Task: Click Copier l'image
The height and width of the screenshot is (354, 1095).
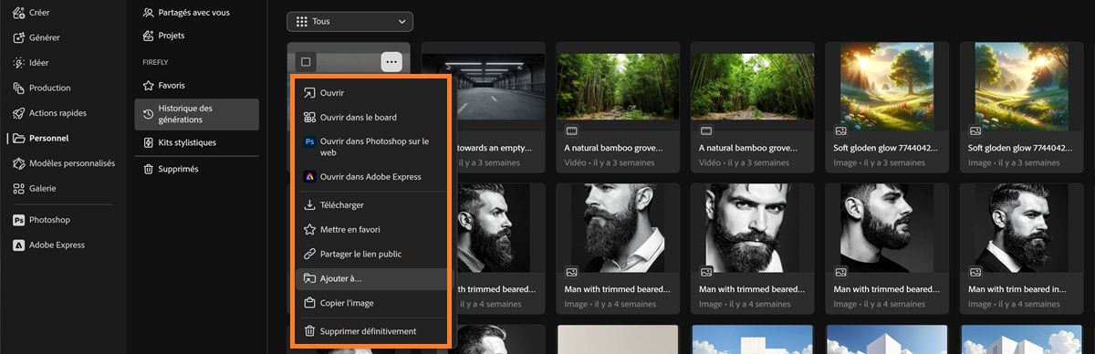Action: pyautogui.click(x=370, y=303)
